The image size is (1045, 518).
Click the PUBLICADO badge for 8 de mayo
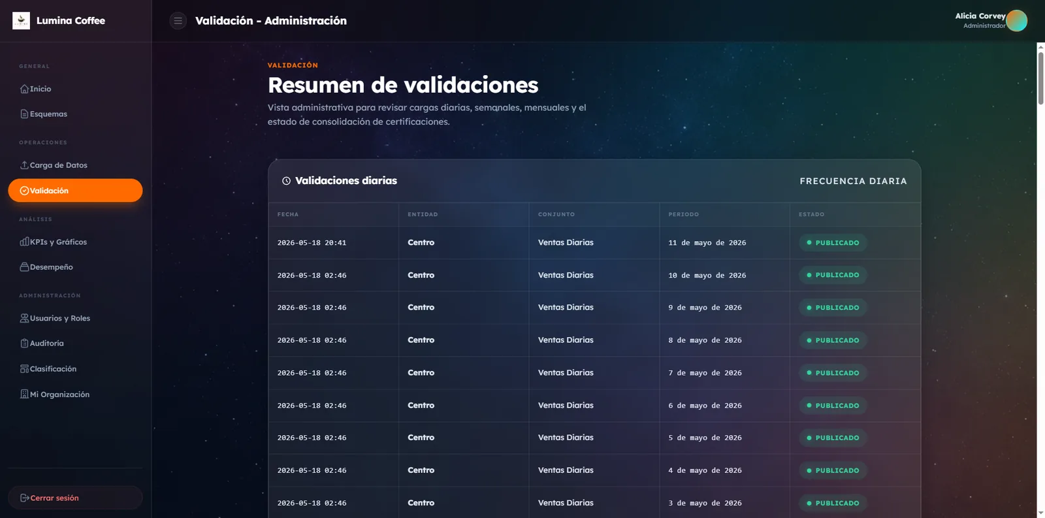coord(833,340)
